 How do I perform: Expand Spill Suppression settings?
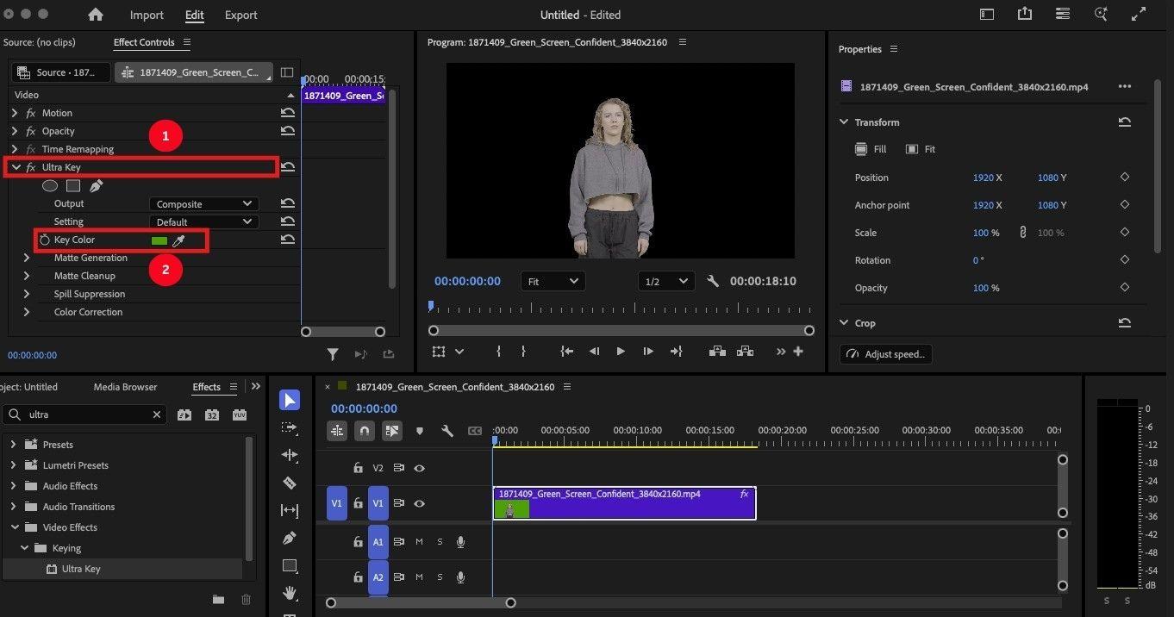pyautogui.click(x=27, y=294)
